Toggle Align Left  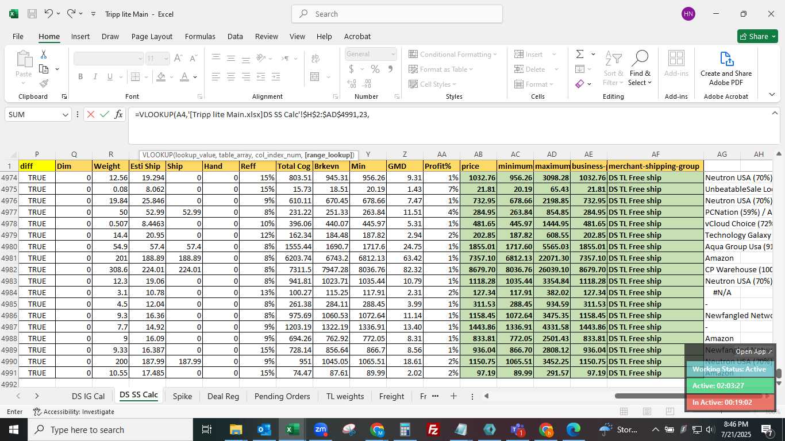coord(216,76)
